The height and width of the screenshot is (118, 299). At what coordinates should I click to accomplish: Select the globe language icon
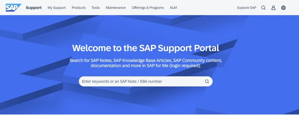[x=283, y=8]
